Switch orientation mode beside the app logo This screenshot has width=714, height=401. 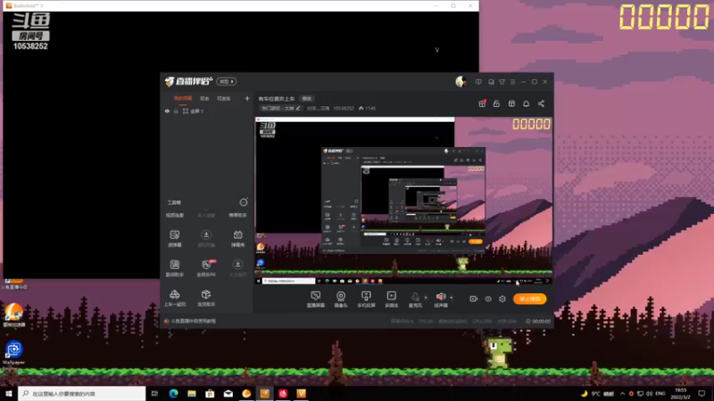[x=227, y=81]
